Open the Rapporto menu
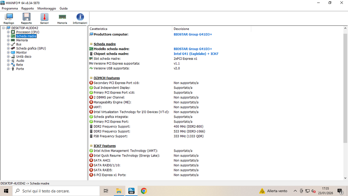The height and width of the screenshot is (196, 348). pyautogui.click(x=27, y=8)
